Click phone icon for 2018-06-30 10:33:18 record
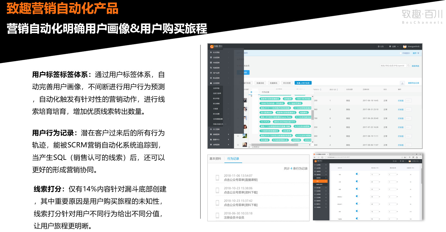This screenshot has height=232, width=446. click(x=217, y=215)
